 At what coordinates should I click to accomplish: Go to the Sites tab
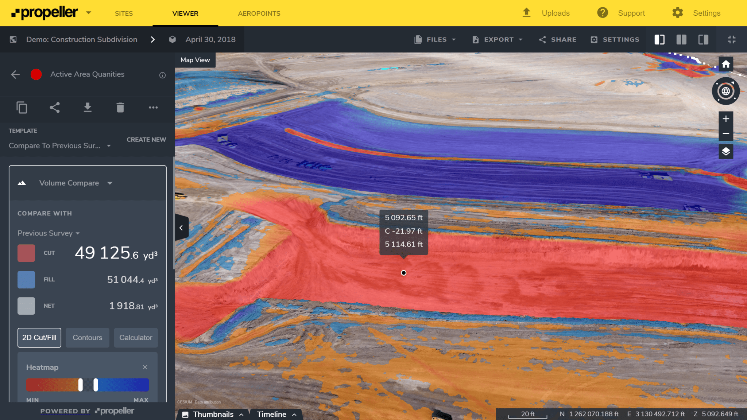pos(124,13)
